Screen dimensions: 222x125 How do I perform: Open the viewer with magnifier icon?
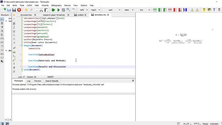68,10
